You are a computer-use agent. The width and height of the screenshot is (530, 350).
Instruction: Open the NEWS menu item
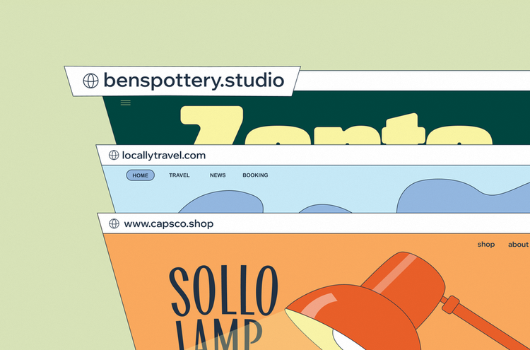pyautogui.click(x=218, y=175)
